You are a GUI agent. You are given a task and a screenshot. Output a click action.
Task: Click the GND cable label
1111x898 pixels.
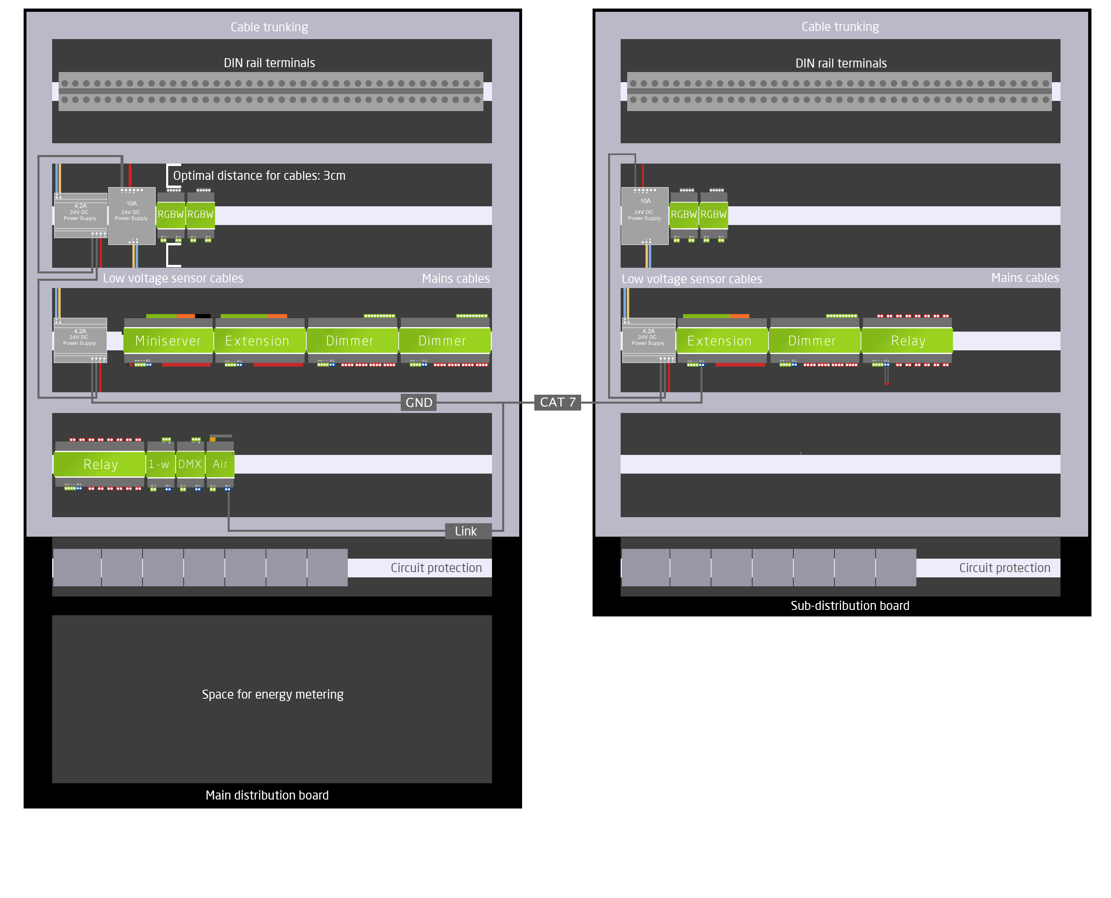click(418, 402)
